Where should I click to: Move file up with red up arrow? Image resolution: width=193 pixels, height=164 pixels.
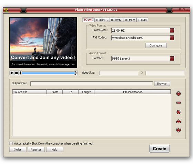tap(179, 121)
